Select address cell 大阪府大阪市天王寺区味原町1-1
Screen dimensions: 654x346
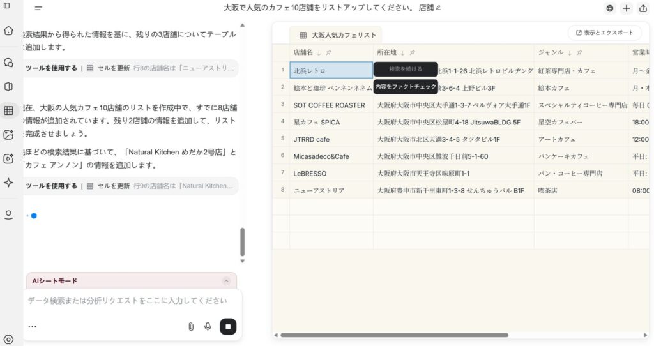tap(453, 174)
